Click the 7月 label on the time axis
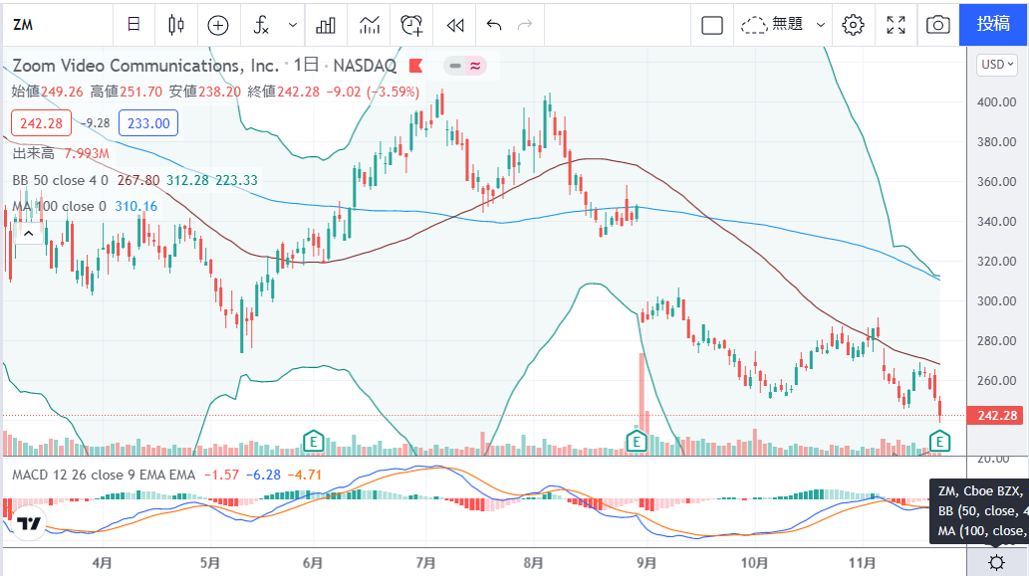 tap(426, 563)
